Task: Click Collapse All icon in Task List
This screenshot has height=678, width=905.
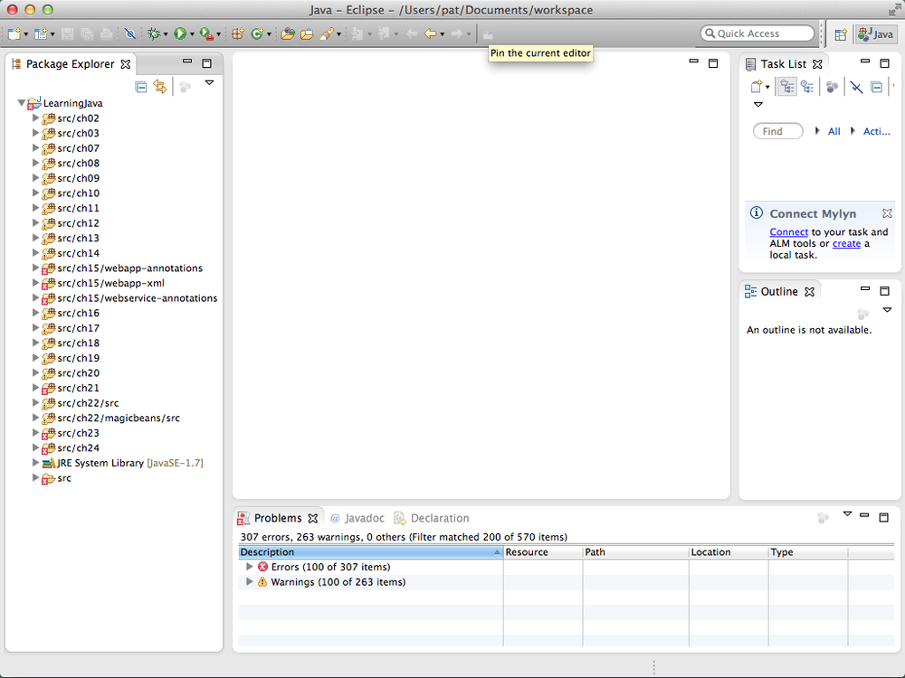Action: pyautogui.click(x=876, y=87)
